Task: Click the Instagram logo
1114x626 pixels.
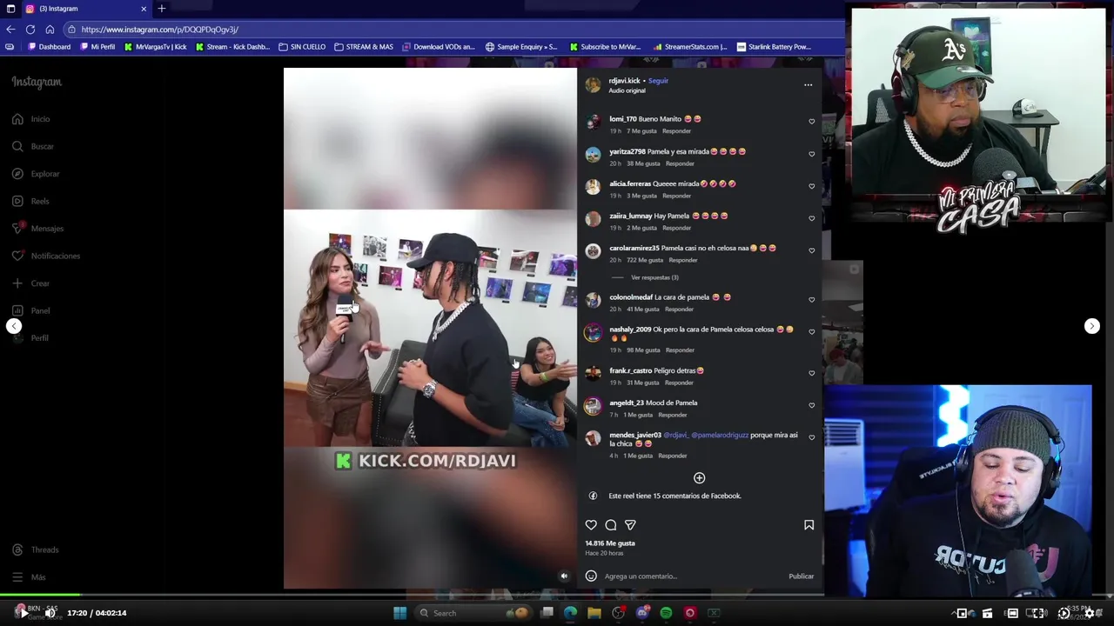Action: point(37,82)
